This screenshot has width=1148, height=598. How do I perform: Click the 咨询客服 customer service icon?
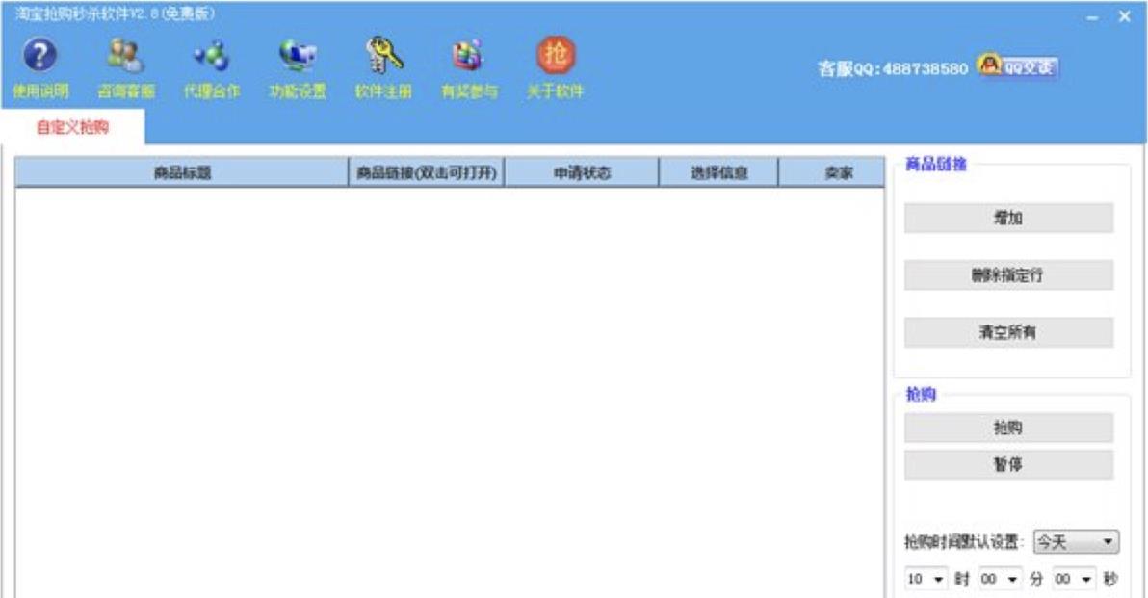coord(126,66)
